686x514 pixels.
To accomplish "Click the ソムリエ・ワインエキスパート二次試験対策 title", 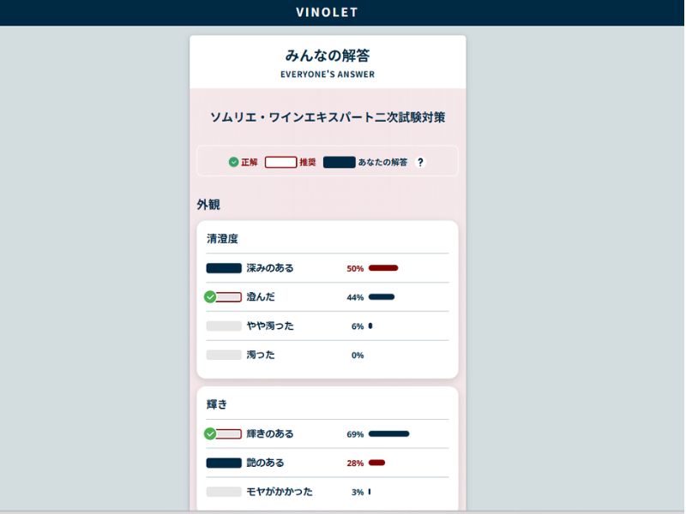I will coord(328,117).
